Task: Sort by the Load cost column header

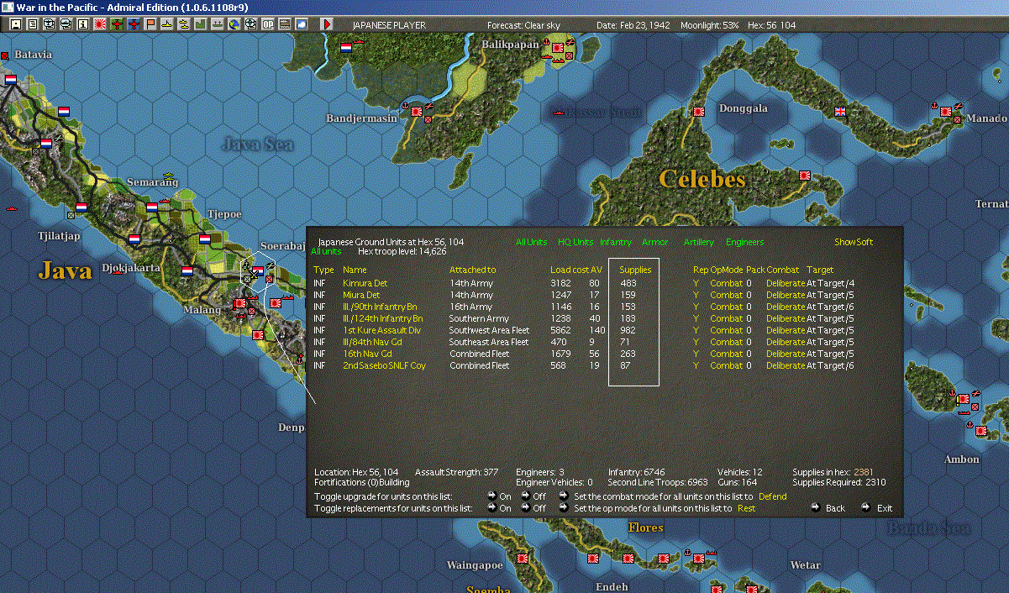Action: (569, 270)
